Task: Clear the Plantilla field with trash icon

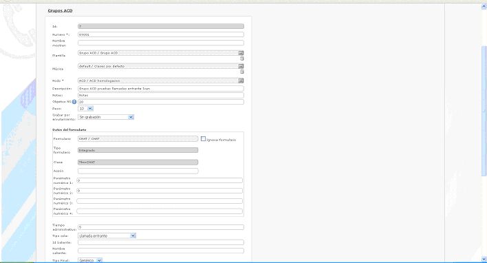Action: (x=242, y=59)
